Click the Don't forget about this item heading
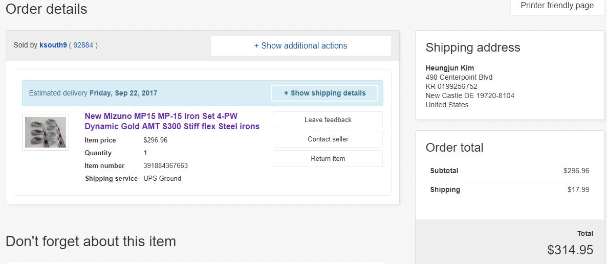The height and width of the screenshot is (264, 607). [91, 241]
